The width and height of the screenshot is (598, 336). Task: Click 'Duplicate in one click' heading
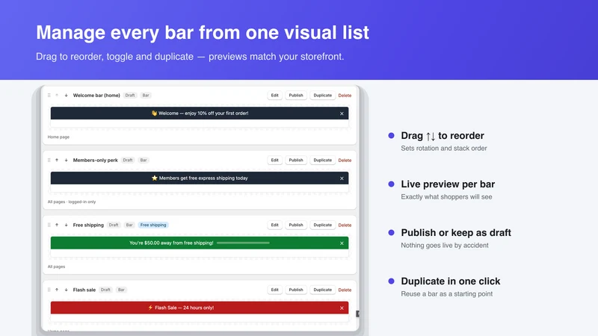(451, 281)
